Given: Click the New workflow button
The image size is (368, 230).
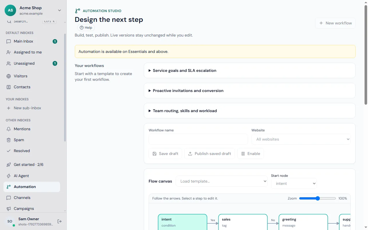Looking at the screenshot, I should tap(335, 23).
